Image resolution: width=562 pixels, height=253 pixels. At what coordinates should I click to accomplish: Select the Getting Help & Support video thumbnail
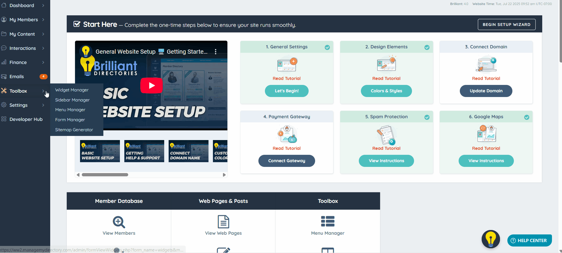[144, 151]
